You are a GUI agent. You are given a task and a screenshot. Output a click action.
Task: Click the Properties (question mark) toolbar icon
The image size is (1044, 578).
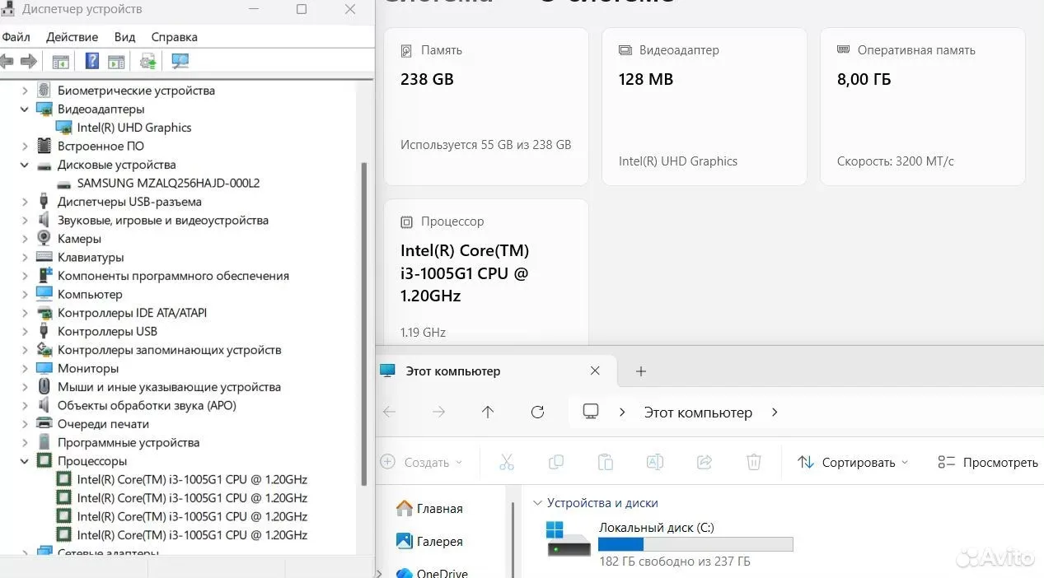[92, 61]
